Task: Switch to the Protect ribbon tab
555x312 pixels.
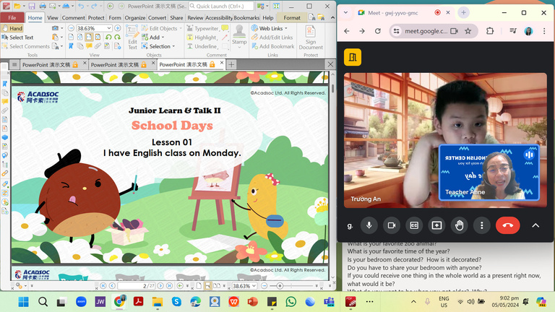Action: coord(96,17)
